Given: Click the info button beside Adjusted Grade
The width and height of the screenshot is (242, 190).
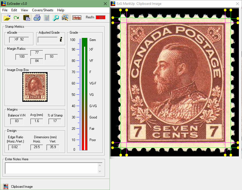Looking at the screenshot, I should [x=60, y=40].
